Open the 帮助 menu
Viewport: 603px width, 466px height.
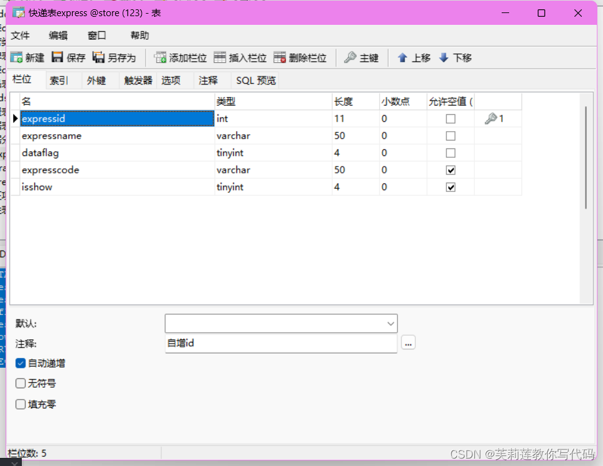(x=140, y=36)
